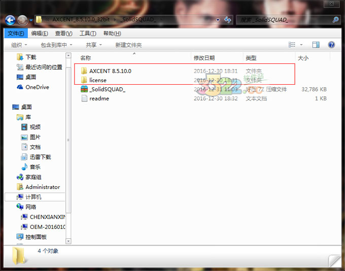
Task: Select AXCENT_8.5.10.0_32bit in the address path
Action: pyautogui.click(x=81, y=19)
